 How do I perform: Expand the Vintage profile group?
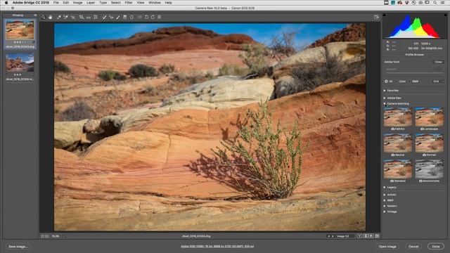pos(385,212)
